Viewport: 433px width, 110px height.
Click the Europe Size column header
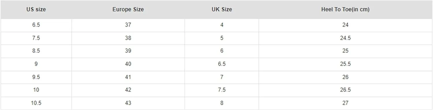(128, 9)
